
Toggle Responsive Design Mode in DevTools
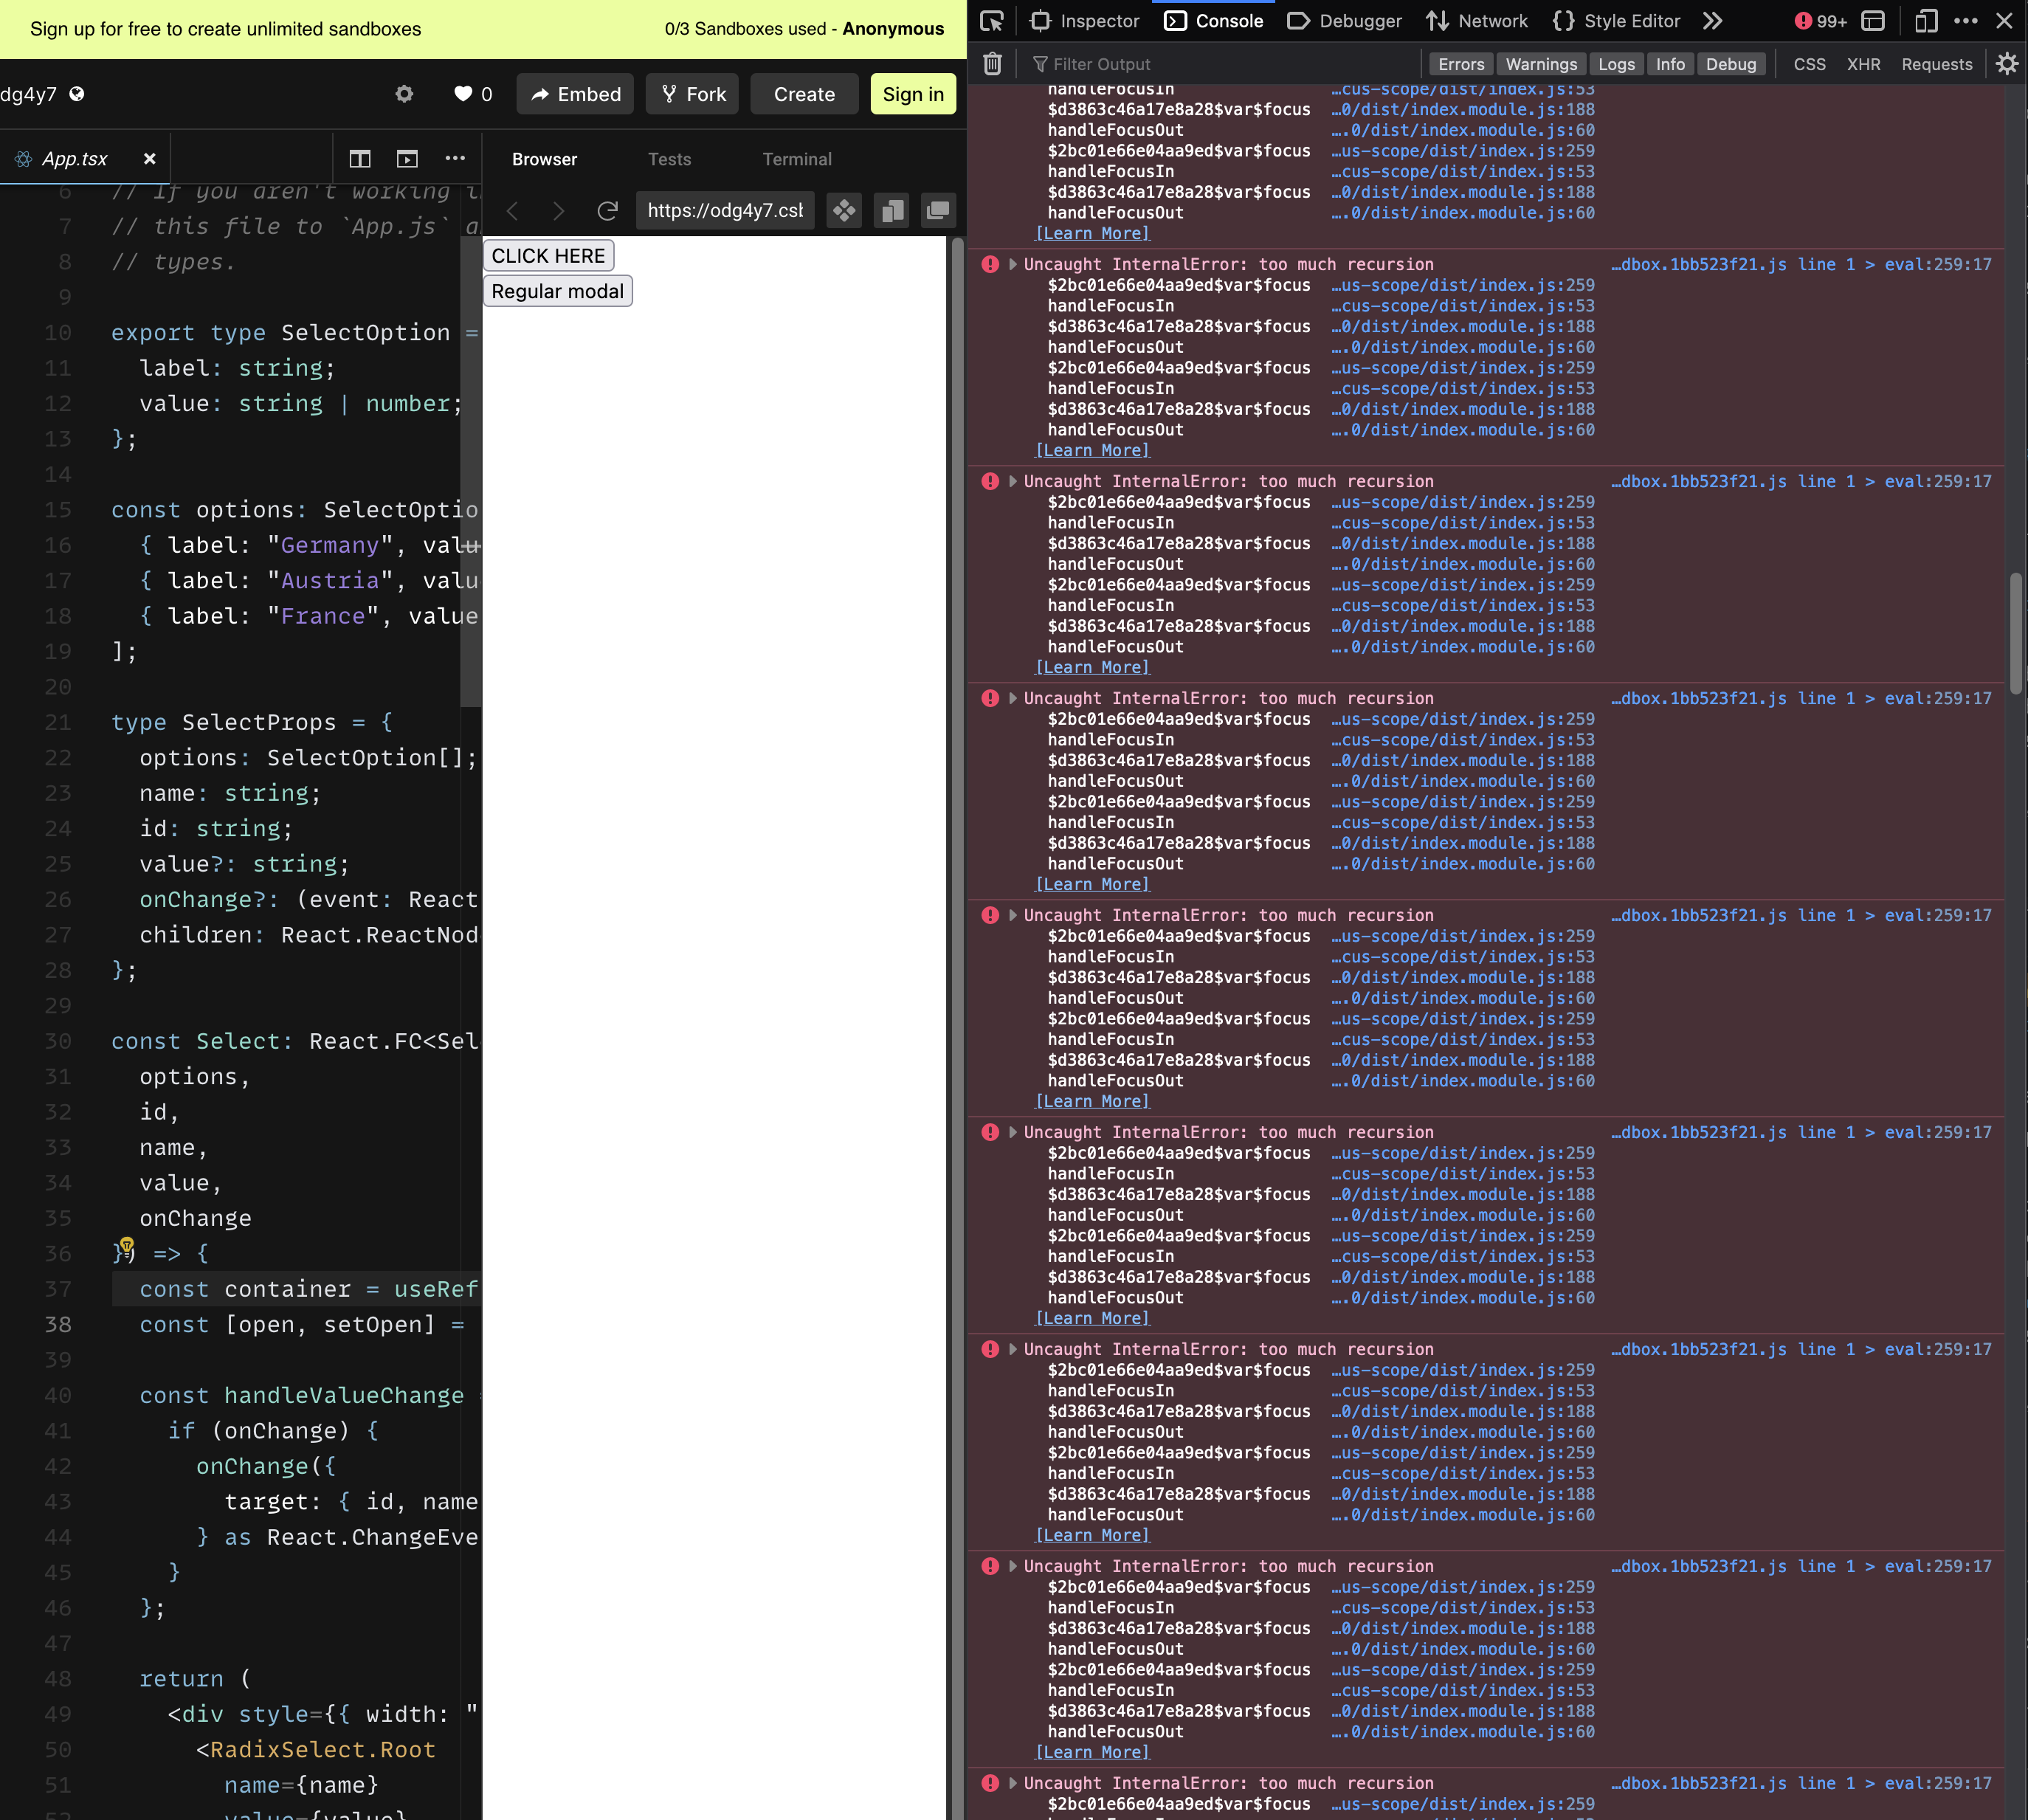(x=1926, y=20)
